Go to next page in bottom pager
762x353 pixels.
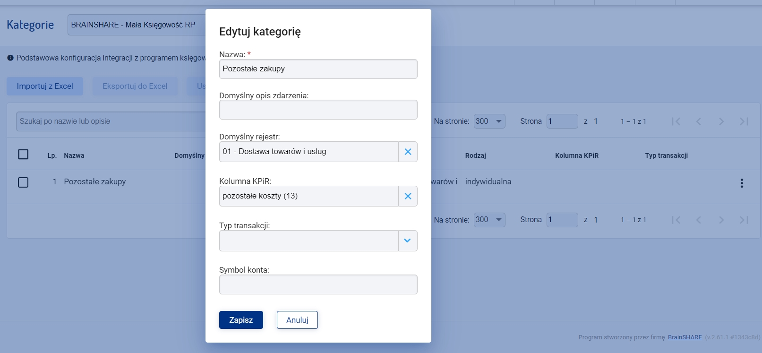[721, 220]
